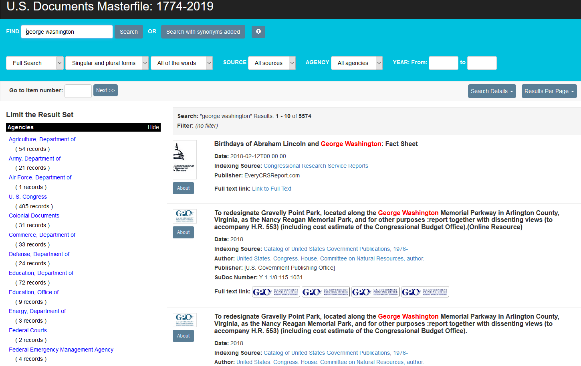Open Singular and plural forms dropdown
This screenshot has height=366, width=581.
click(x=107, y=63)
